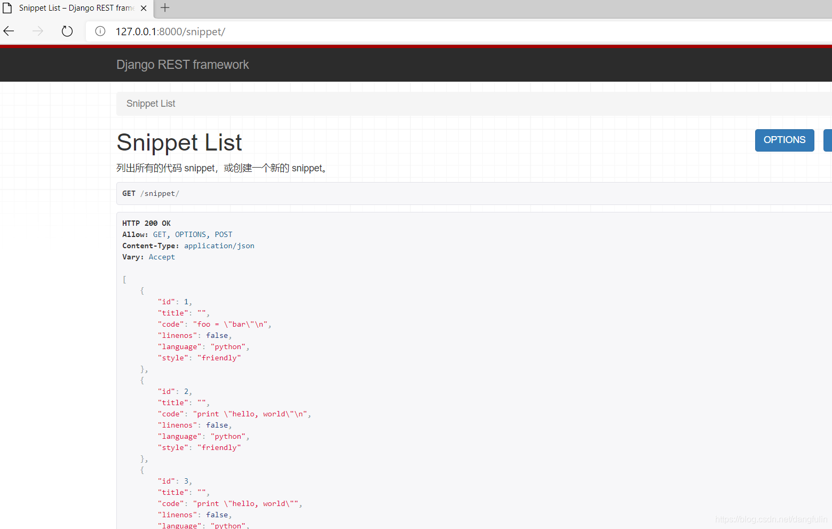Close the Snippet List browser tab

(144, 8)
